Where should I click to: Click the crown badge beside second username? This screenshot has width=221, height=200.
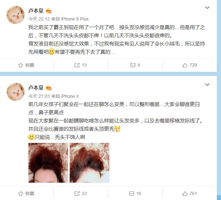pos(49,88)
